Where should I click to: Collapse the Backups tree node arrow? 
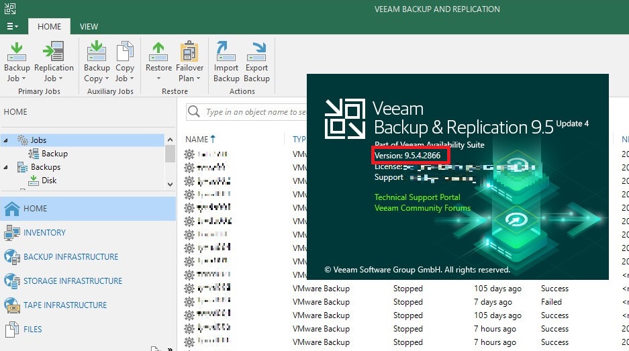point(5,167)
